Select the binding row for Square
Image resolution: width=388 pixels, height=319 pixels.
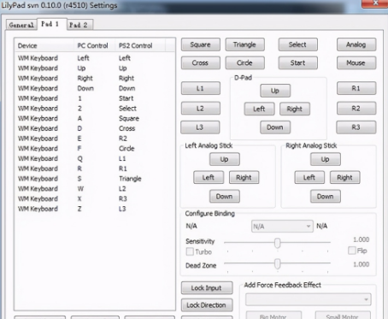click(x=95, y=118)
